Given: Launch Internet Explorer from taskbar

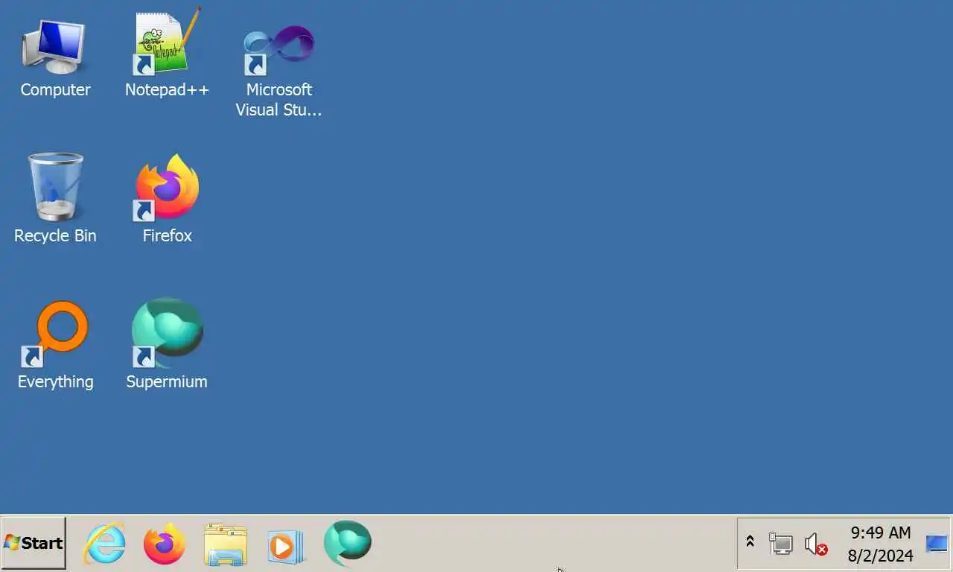Looking at the screenshot, I should tap(104, 543).
